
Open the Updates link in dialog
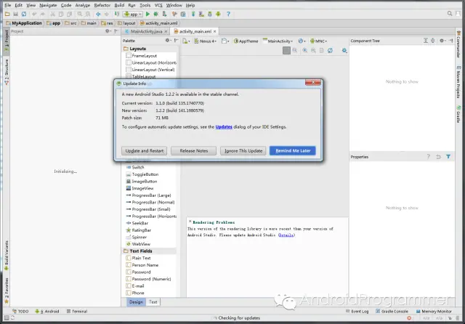tap(224, 127)
